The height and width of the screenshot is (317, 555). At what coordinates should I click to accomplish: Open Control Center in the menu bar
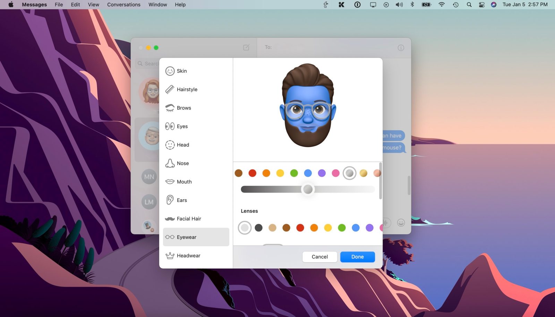click(x=481, y=5)
